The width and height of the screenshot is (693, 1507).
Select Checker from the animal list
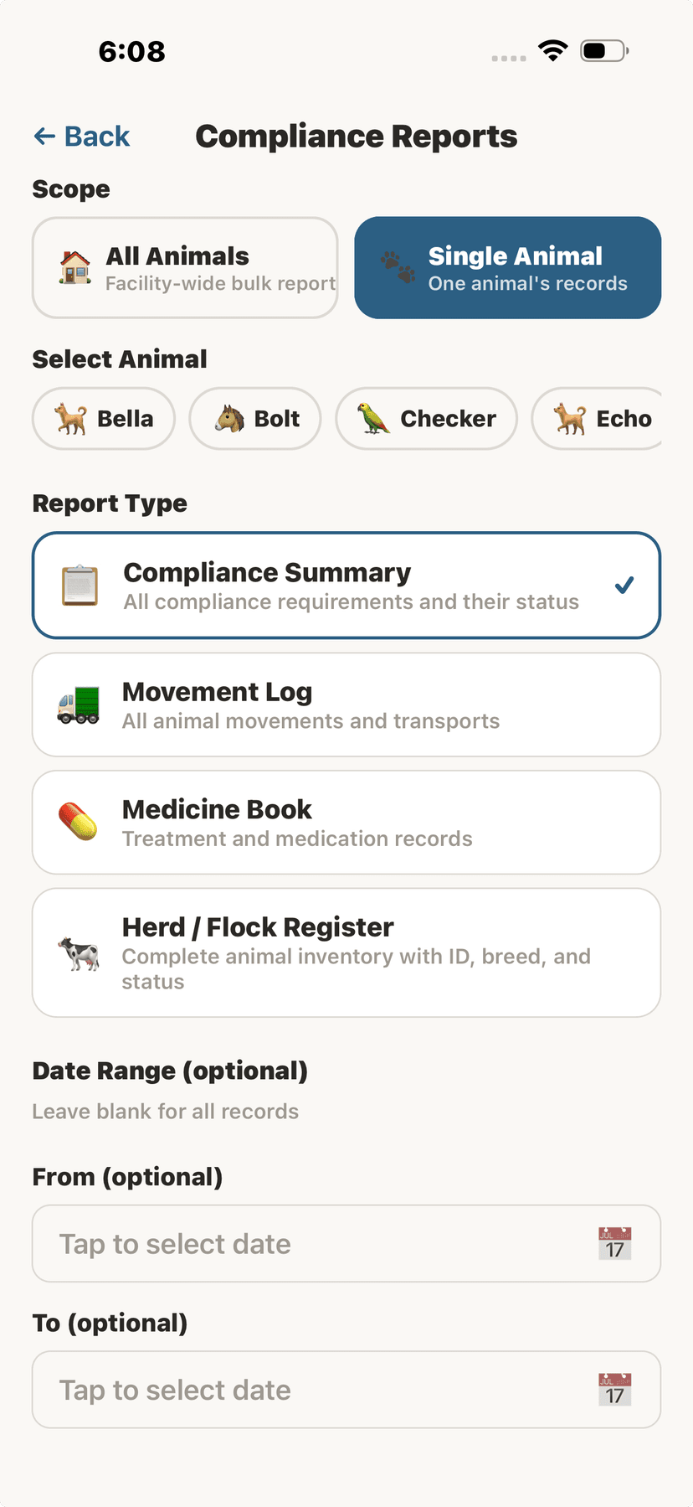click(426, 419)
